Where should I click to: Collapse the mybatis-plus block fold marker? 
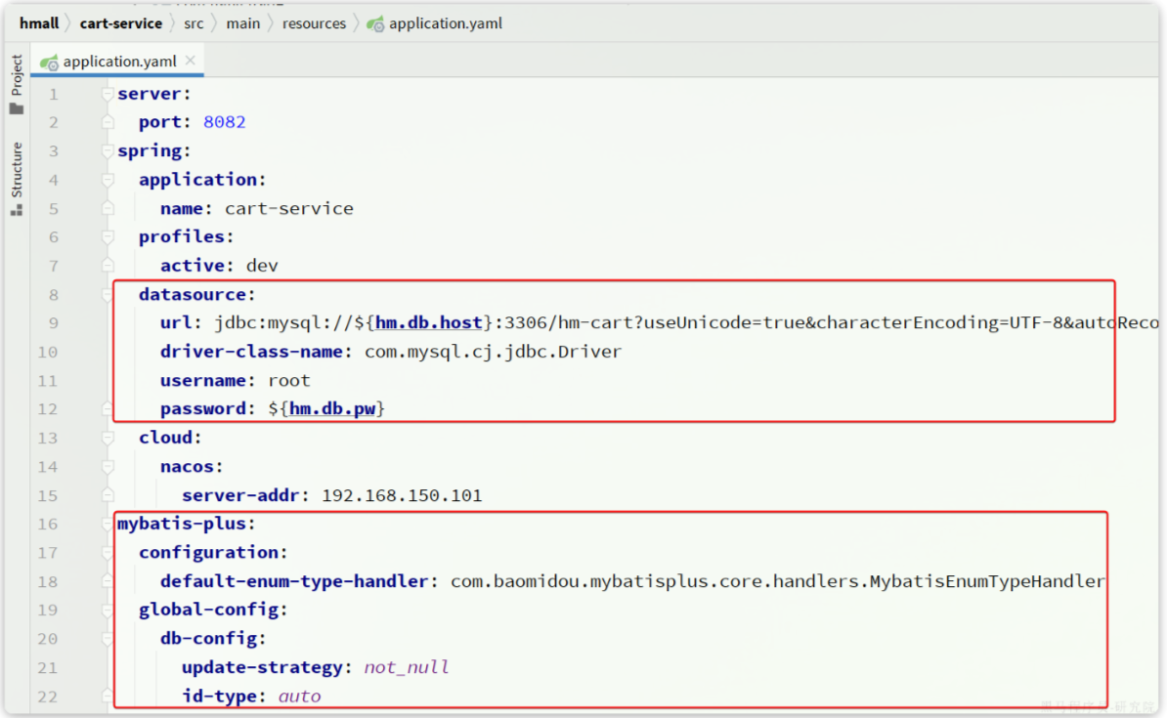(108, 524)
